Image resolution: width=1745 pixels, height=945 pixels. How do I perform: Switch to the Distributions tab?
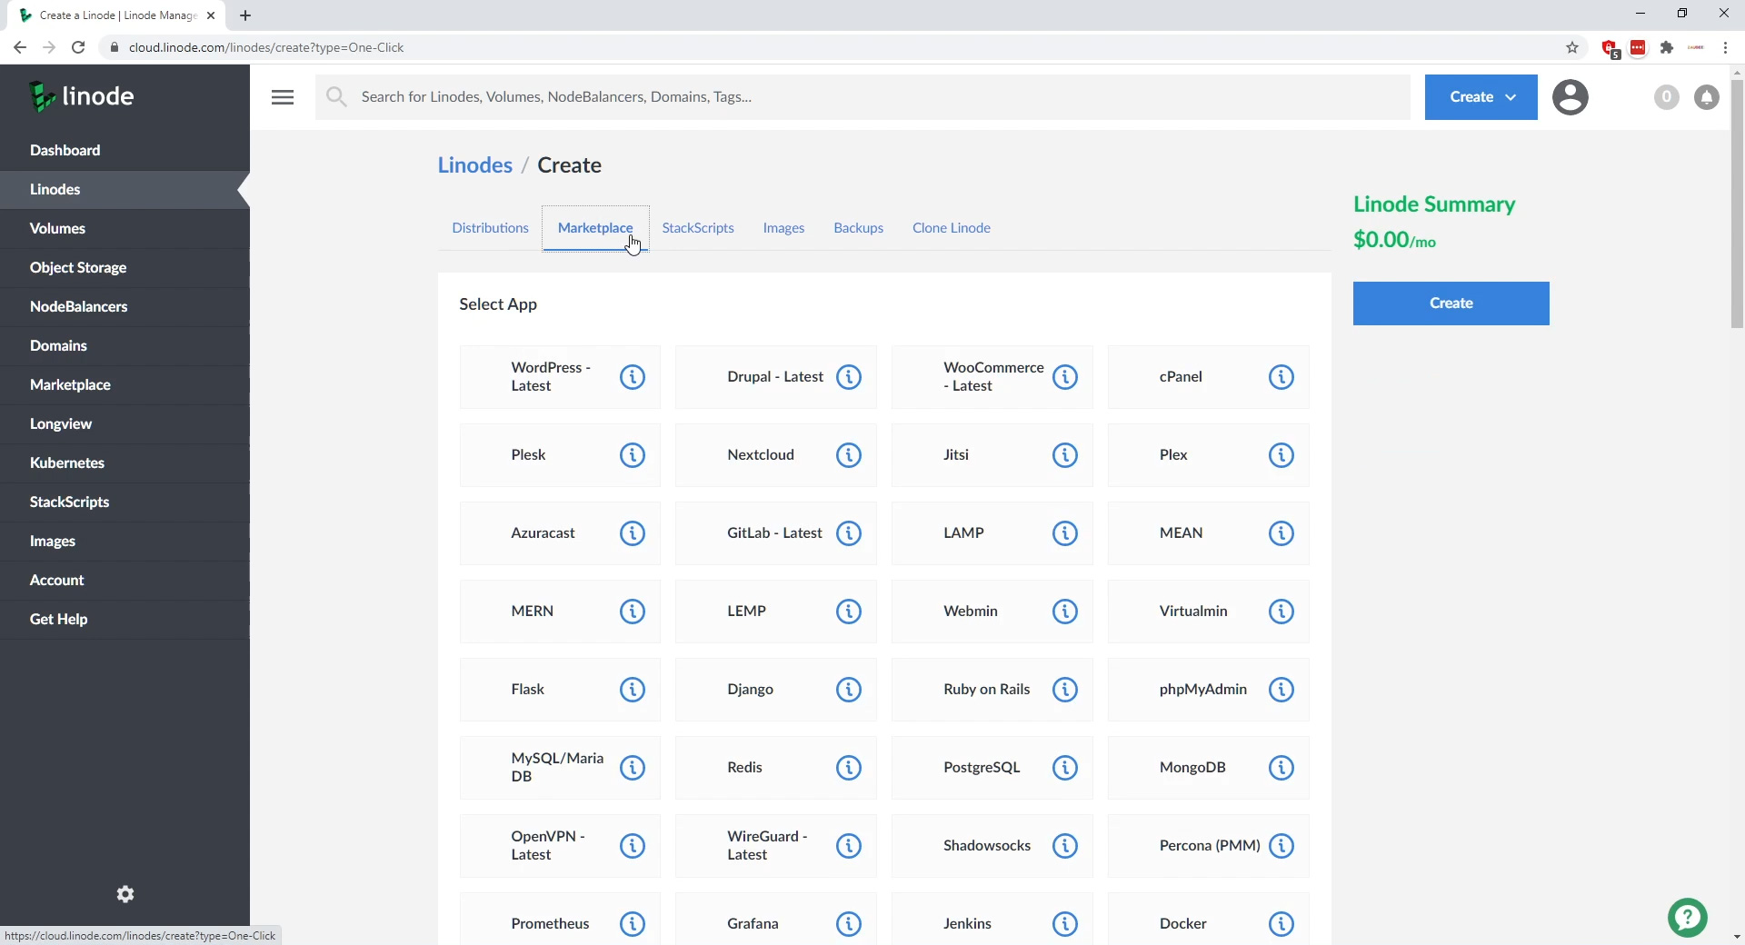tap(490, 228)
